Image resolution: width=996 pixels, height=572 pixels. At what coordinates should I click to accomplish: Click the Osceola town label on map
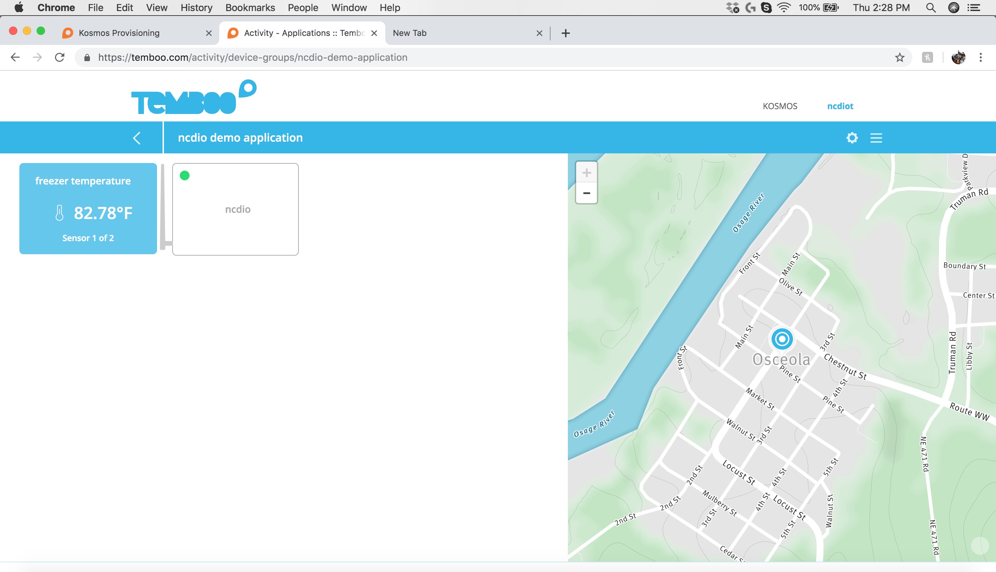(x=781, y=360)
